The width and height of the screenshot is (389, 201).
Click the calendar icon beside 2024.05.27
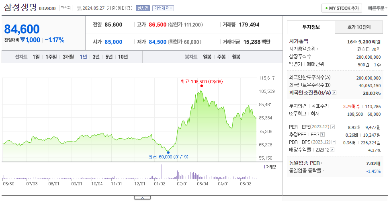[79, 8]
